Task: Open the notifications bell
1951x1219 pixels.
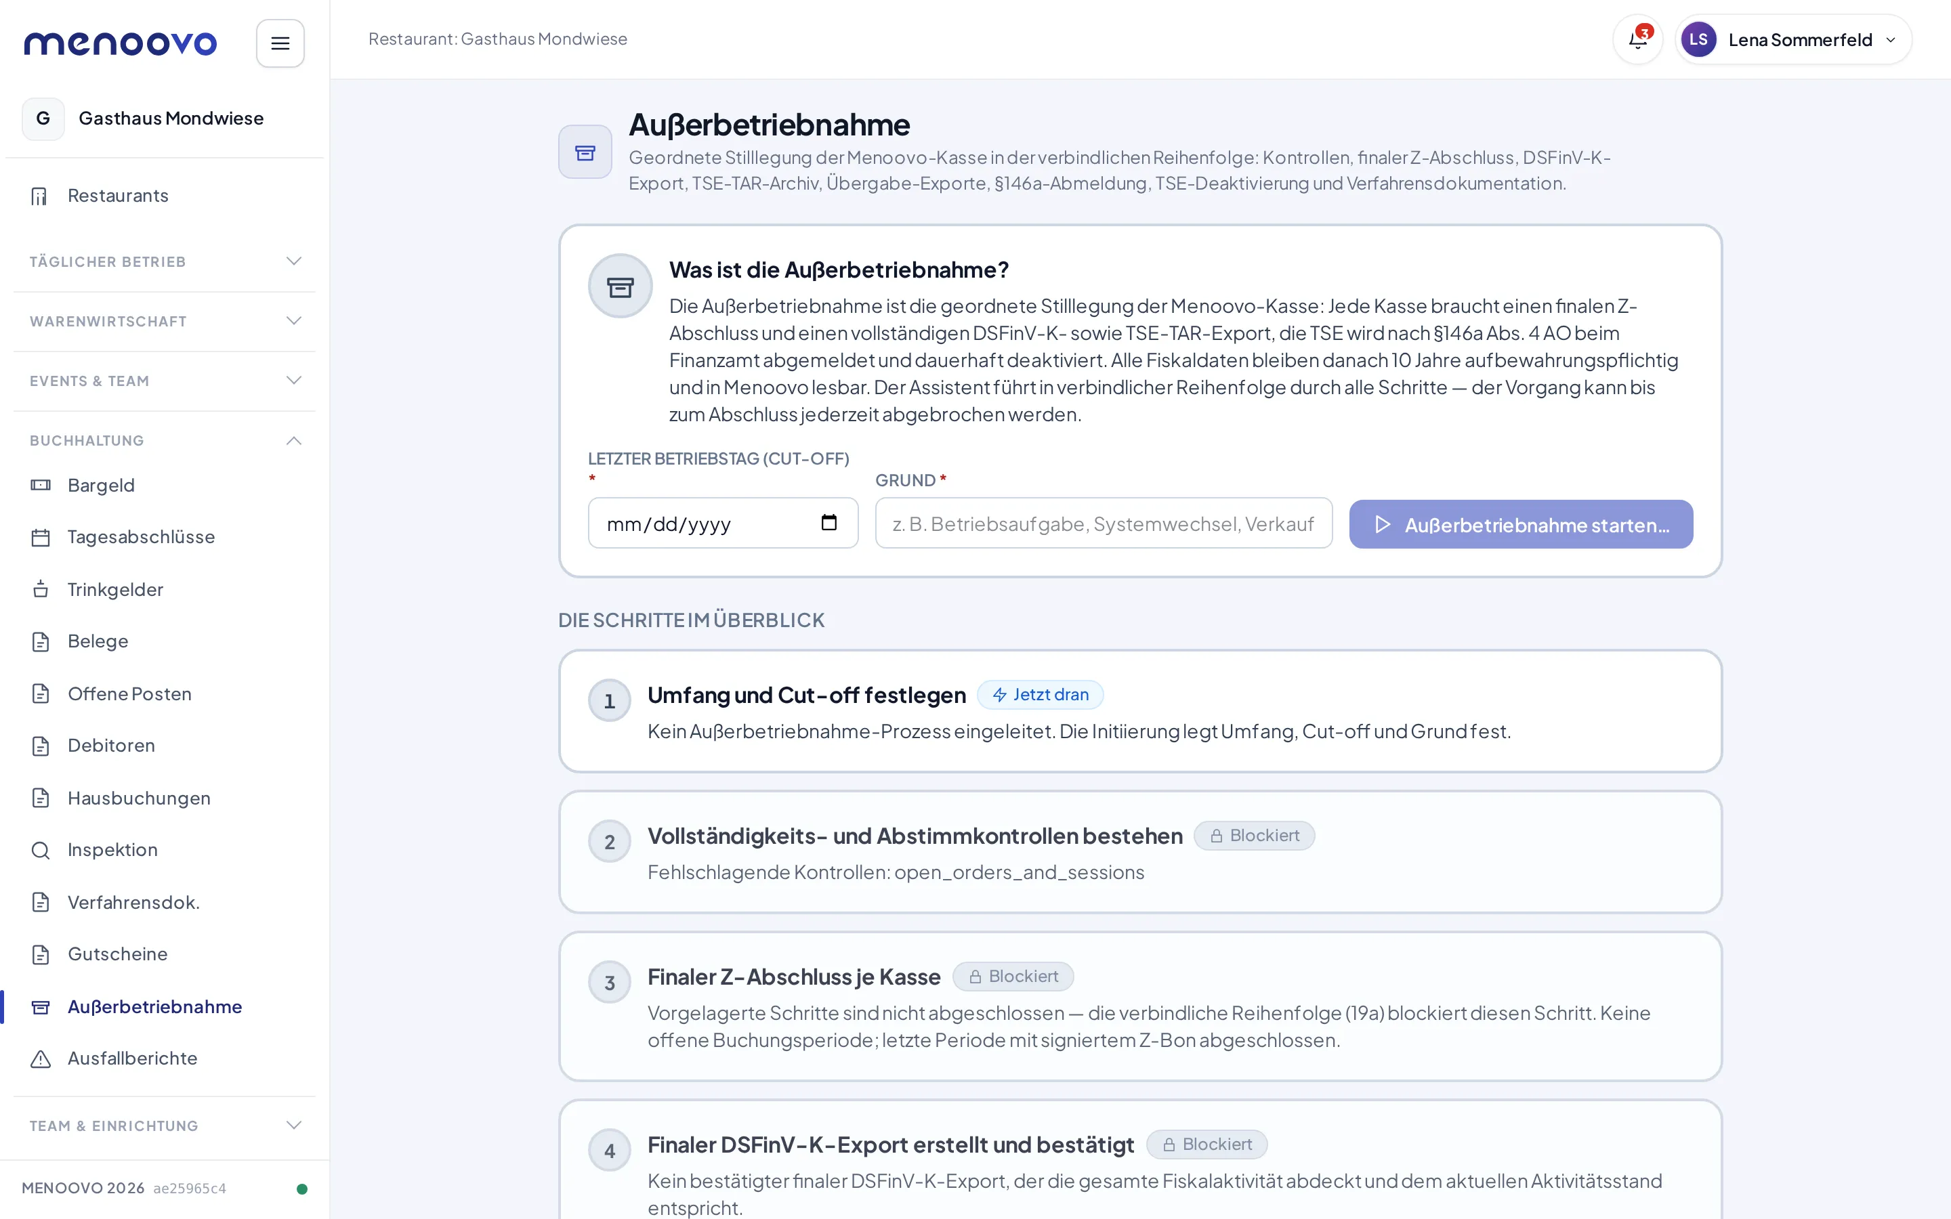Action: (x=1637, y=39)
